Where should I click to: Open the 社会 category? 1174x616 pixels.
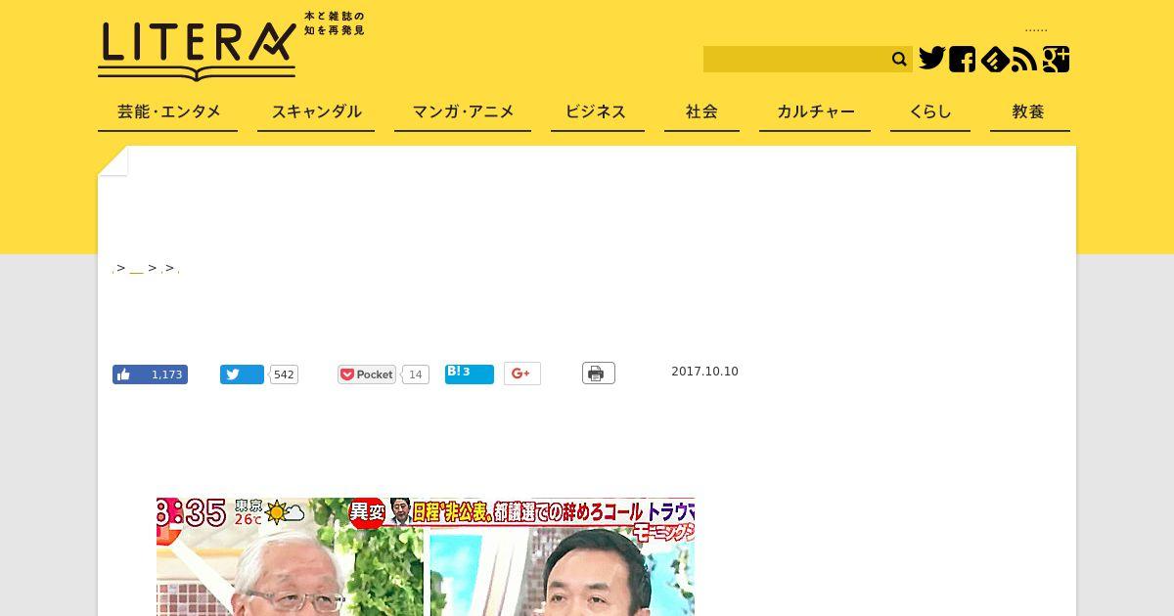click(x=701, y=112)
